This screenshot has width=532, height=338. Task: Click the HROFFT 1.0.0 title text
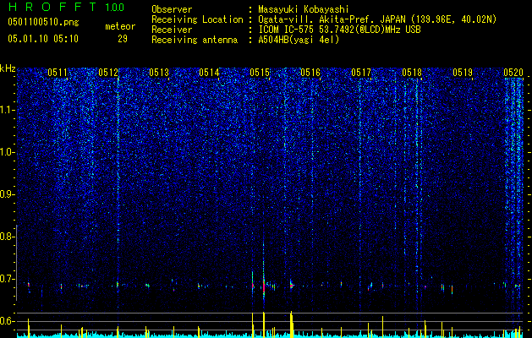click(66, 7)
